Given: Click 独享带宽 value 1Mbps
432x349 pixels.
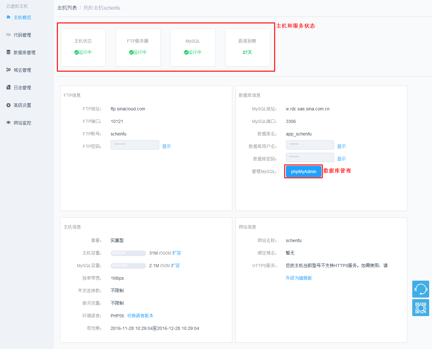Looking at the screenshot, I should (x=117, y=278).
